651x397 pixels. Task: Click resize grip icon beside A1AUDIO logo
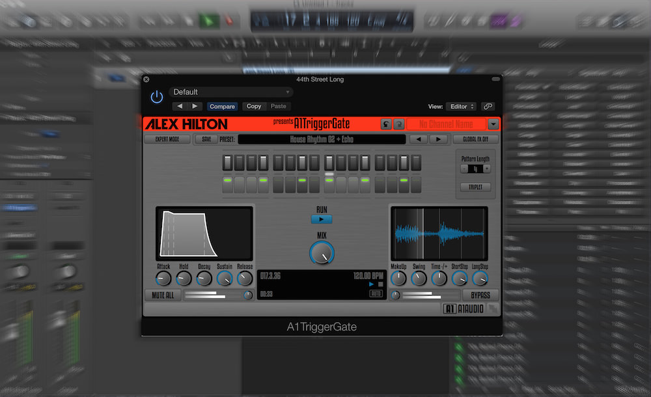pos(492,308)
